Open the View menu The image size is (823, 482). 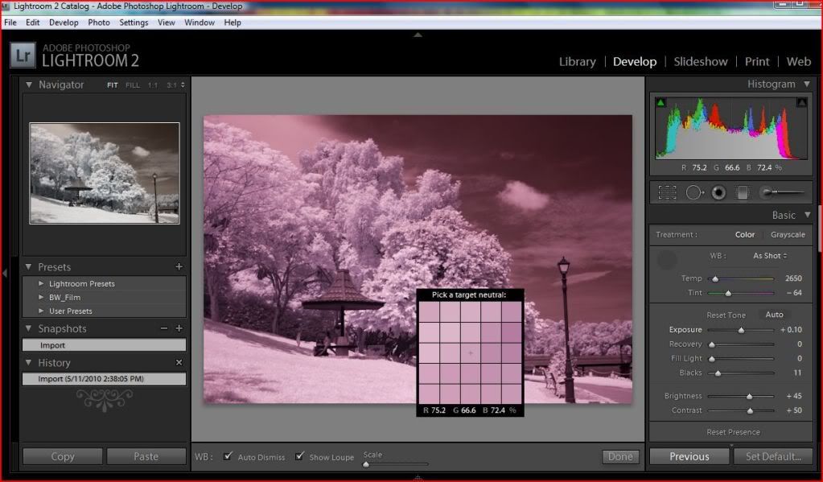pos(167,23)
